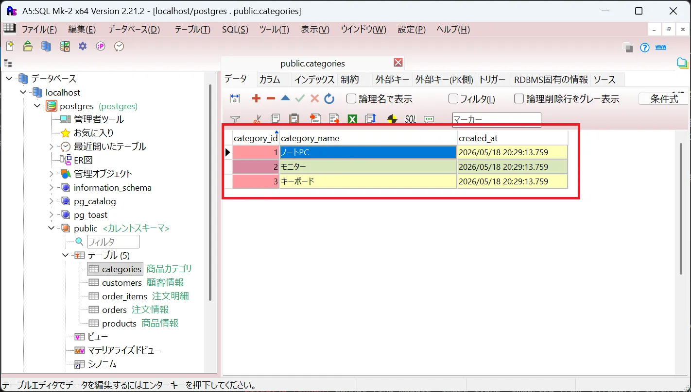Click the 条件式 button
The height and width of the screenshot is (392, 691).
[664, 99]
